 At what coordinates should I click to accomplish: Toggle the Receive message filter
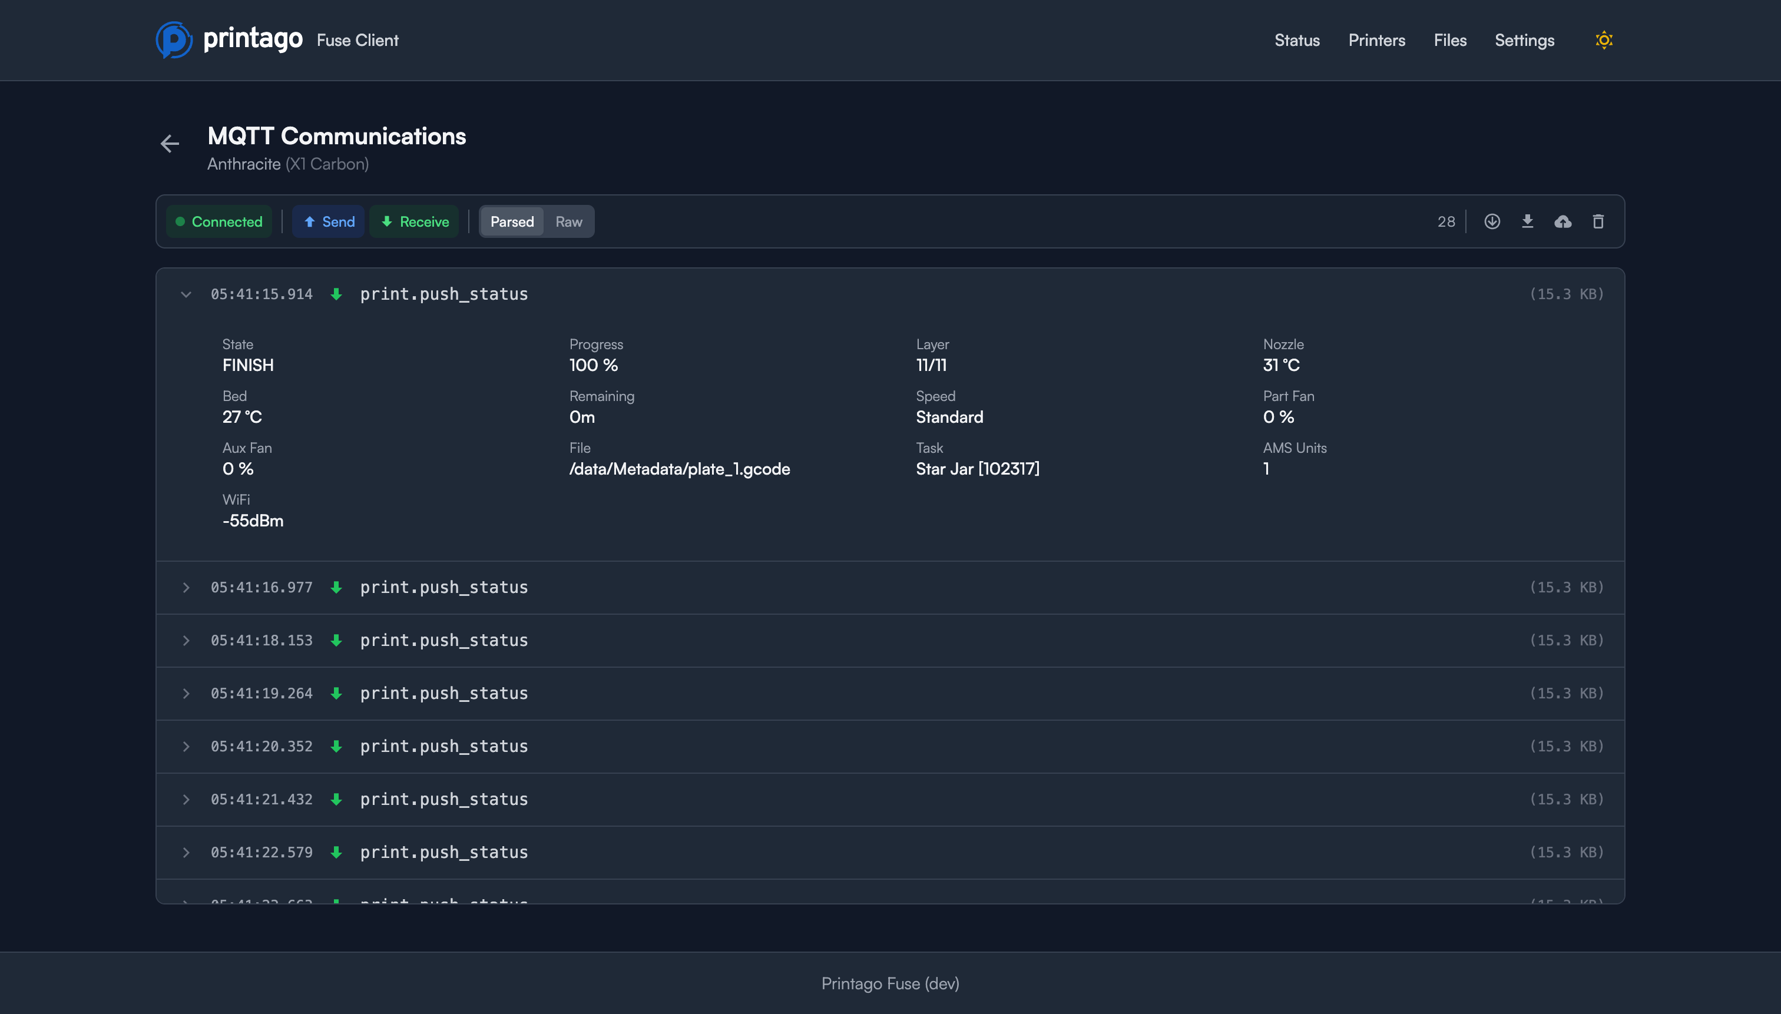tap(415, 221)
